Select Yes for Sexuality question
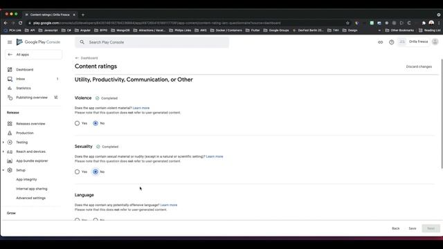 (77, 172)
